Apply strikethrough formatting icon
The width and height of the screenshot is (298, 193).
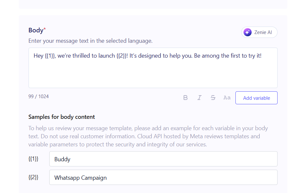click(x=213, y=98)
